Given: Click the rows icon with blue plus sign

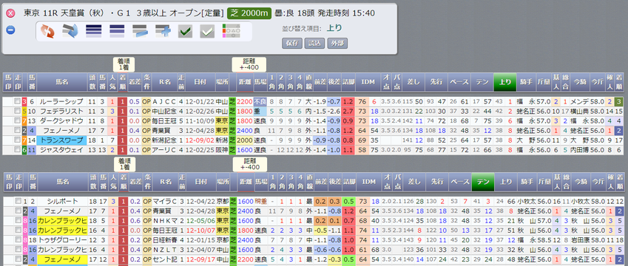Looking at the screenshot, I should tap(163, 31).
